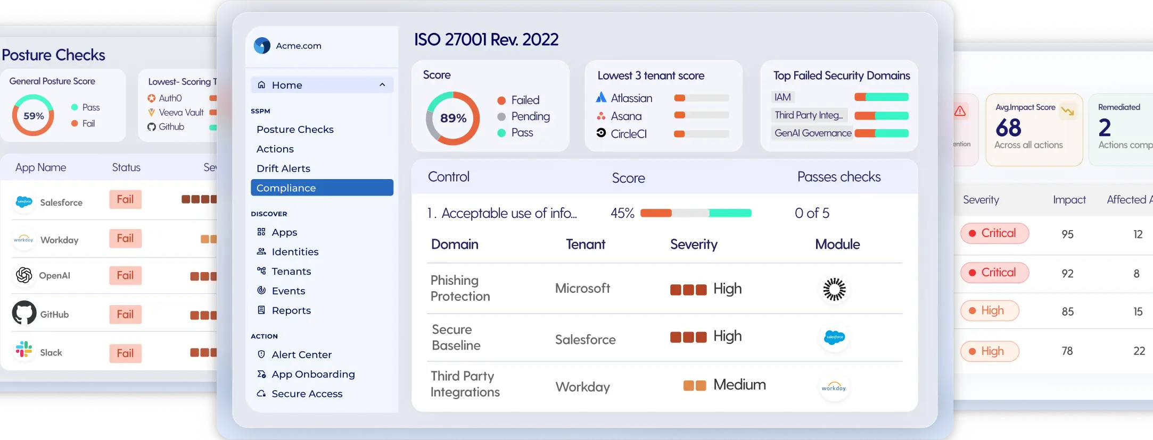Click the first Critical severity badge, impact 95
1153x440 pixels.
[x=994, y=233]
